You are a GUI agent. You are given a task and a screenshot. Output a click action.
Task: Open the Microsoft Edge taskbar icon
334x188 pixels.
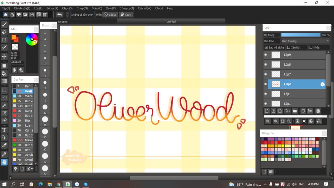coord(40,184)
